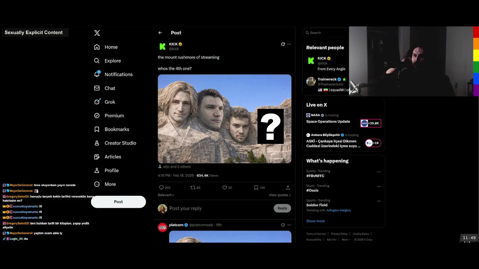Bookmark the post with 146 count

tap(259, 188)
